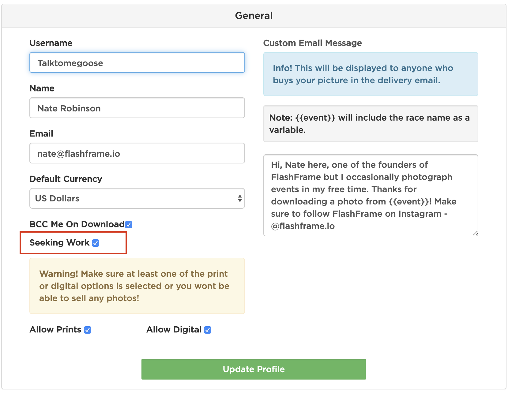Click the Default Currency label text
This screenshot has width=512, height=393.
click(x=66, y=179)
